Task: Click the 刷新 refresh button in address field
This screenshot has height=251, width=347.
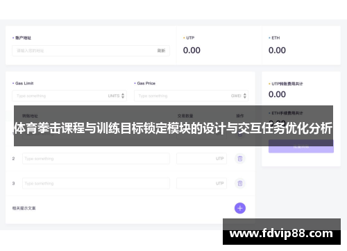Action: point(161,51)
